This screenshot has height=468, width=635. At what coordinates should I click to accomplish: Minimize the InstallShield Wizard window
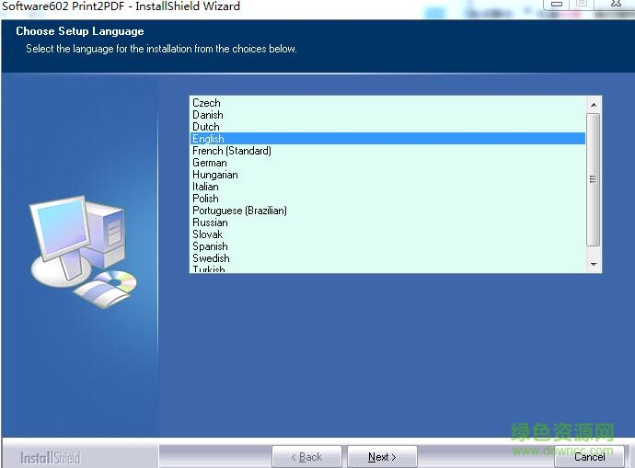(557, 4)
